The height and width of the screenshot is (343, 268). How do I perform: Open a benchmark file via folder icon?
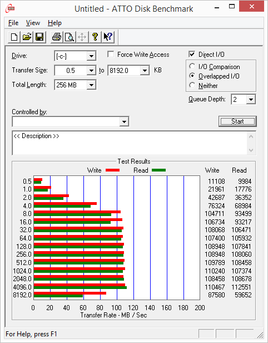[27, 37]
